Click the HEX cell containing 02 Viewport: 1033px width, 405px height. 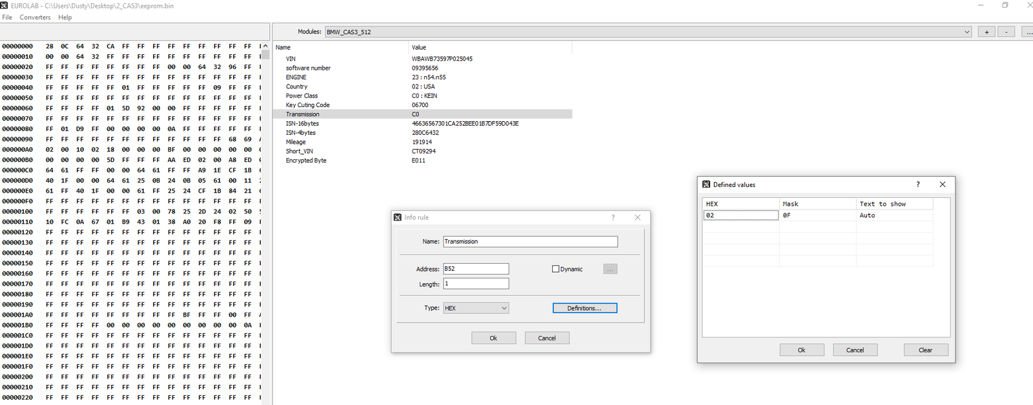point(741,215)
